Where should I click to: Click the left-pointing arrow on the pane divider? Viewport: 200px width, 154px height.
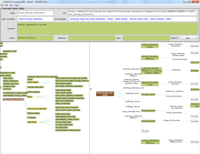click(91, 89)
